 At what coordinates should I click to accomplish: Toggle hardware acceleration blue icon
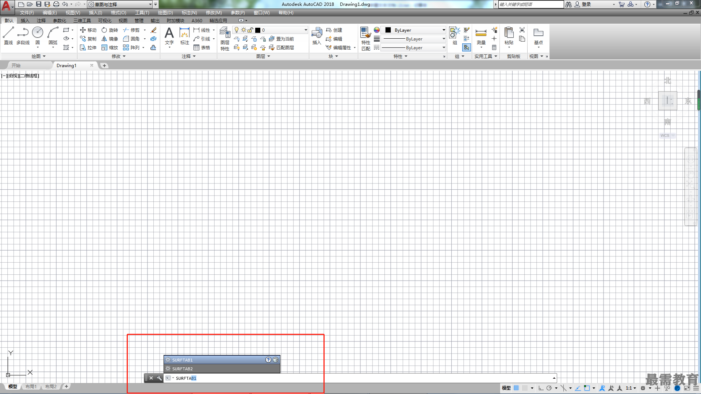tap(677, 388)
